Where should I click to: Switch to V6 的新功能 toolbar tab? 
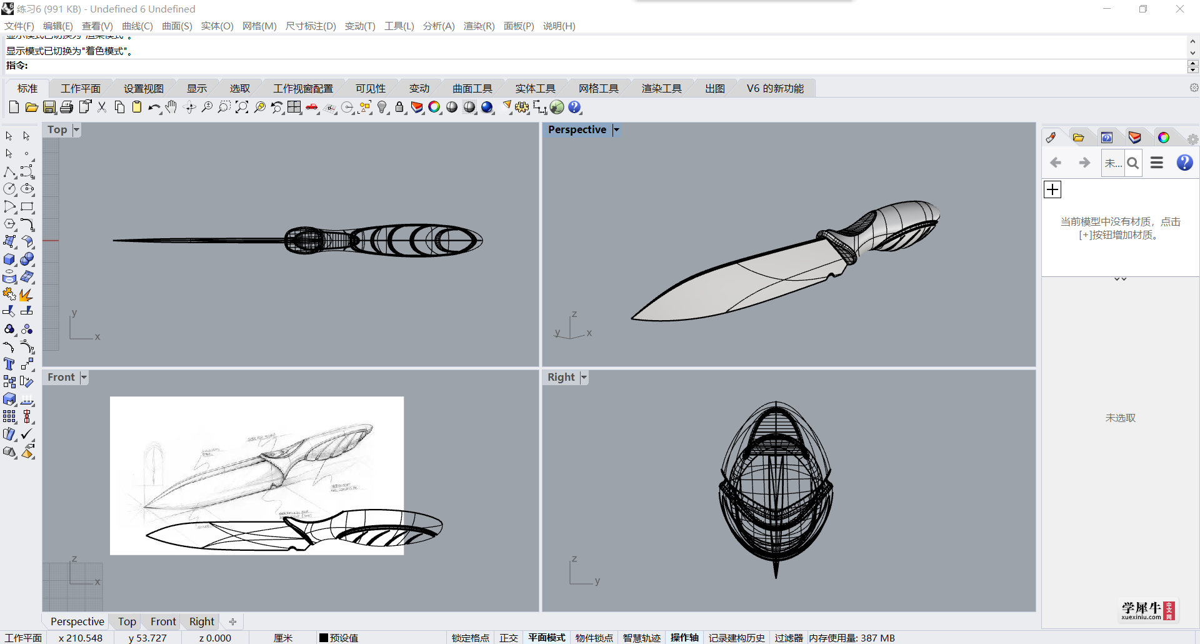click(775, 89)
